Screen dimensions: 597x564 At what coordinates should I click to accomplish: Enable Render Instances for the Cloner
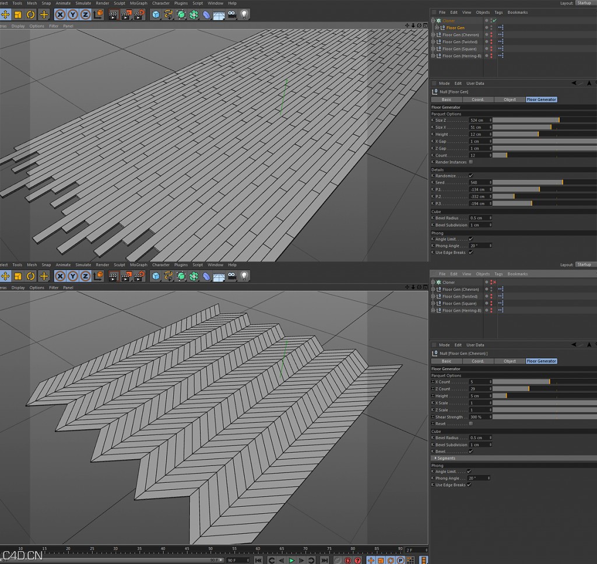coord(470,162)
